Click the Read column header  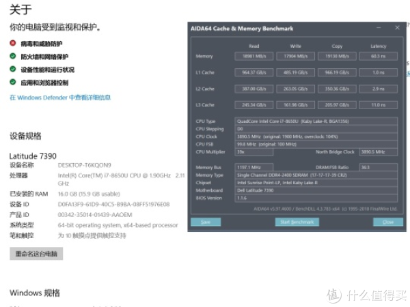[x=254, y=46]
